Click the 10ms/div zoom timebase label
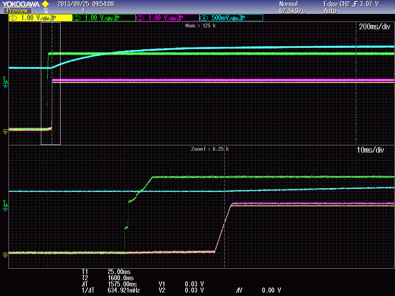This screenshot has width=395, height=296. coord(370,150)
